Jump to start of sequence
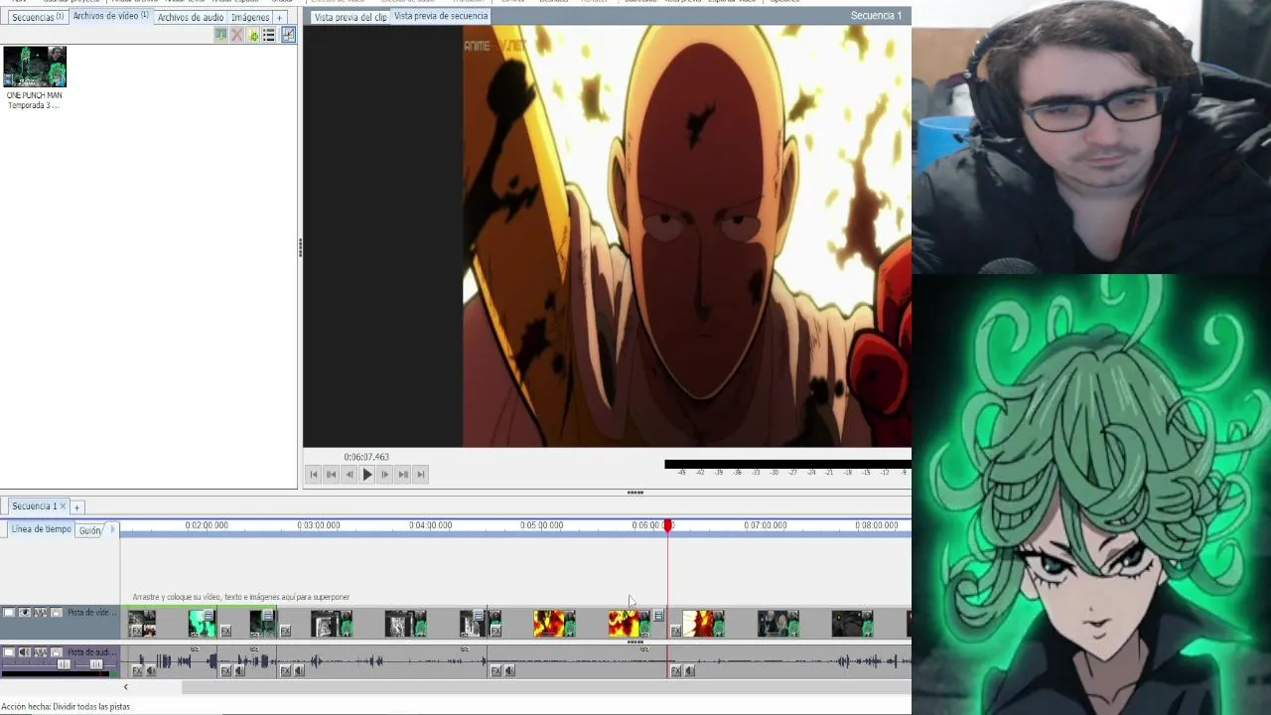This screenshot has width=1271, height=715. coord(314,475)
